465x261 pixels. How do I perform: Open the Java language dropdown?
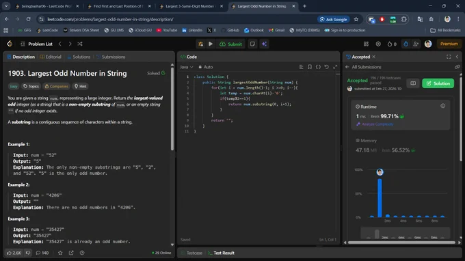tap(186, 67)
